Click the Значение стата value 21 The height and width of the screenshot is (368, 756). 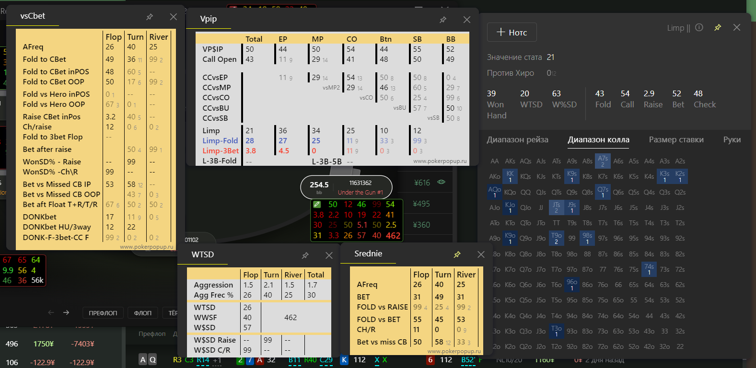[x=551, y=57]
